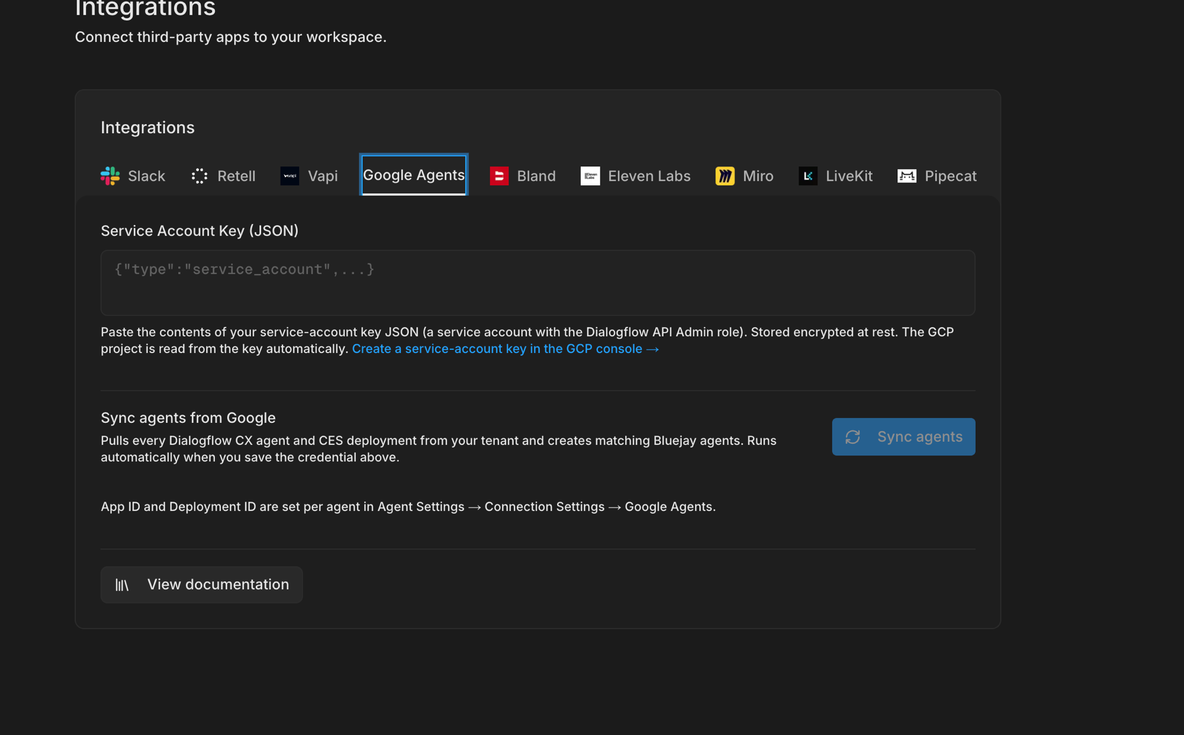
Task: Click the Retell dotted-circle icon
Action: (200, 176)
